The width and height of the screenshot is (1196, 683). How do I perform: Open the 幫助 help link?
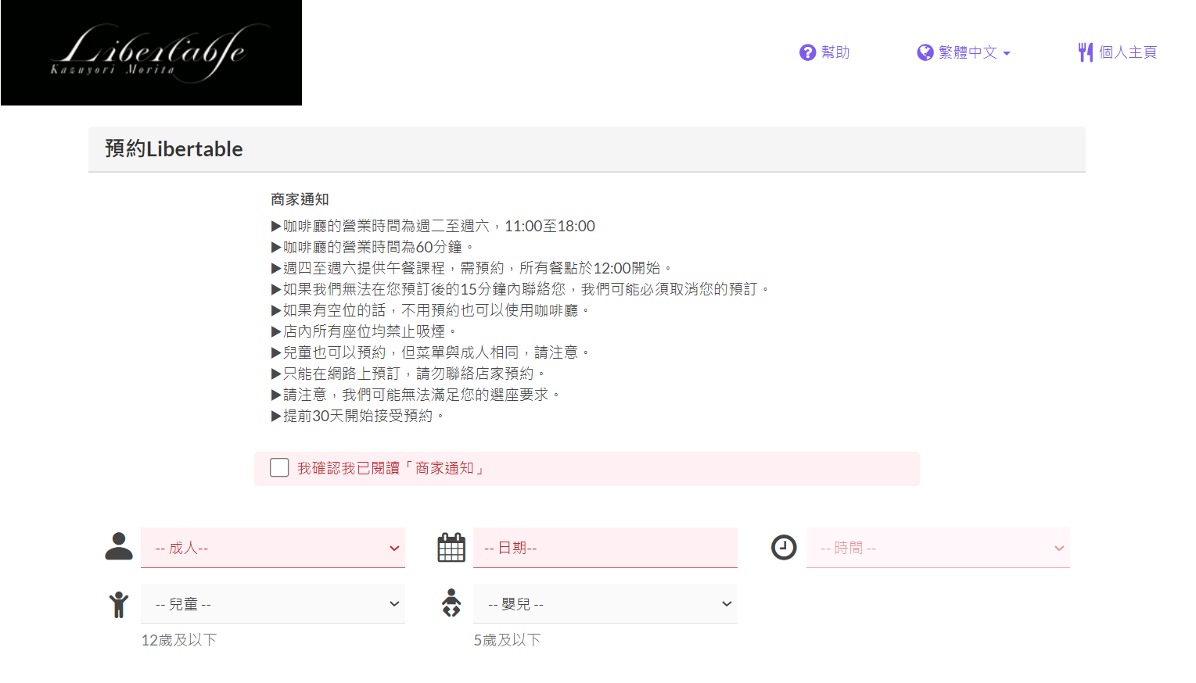click(835, 52)
